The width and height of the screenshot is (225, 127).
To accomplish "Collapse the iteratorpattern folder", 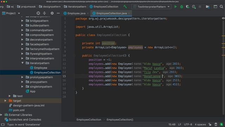I will click(22, 63).
